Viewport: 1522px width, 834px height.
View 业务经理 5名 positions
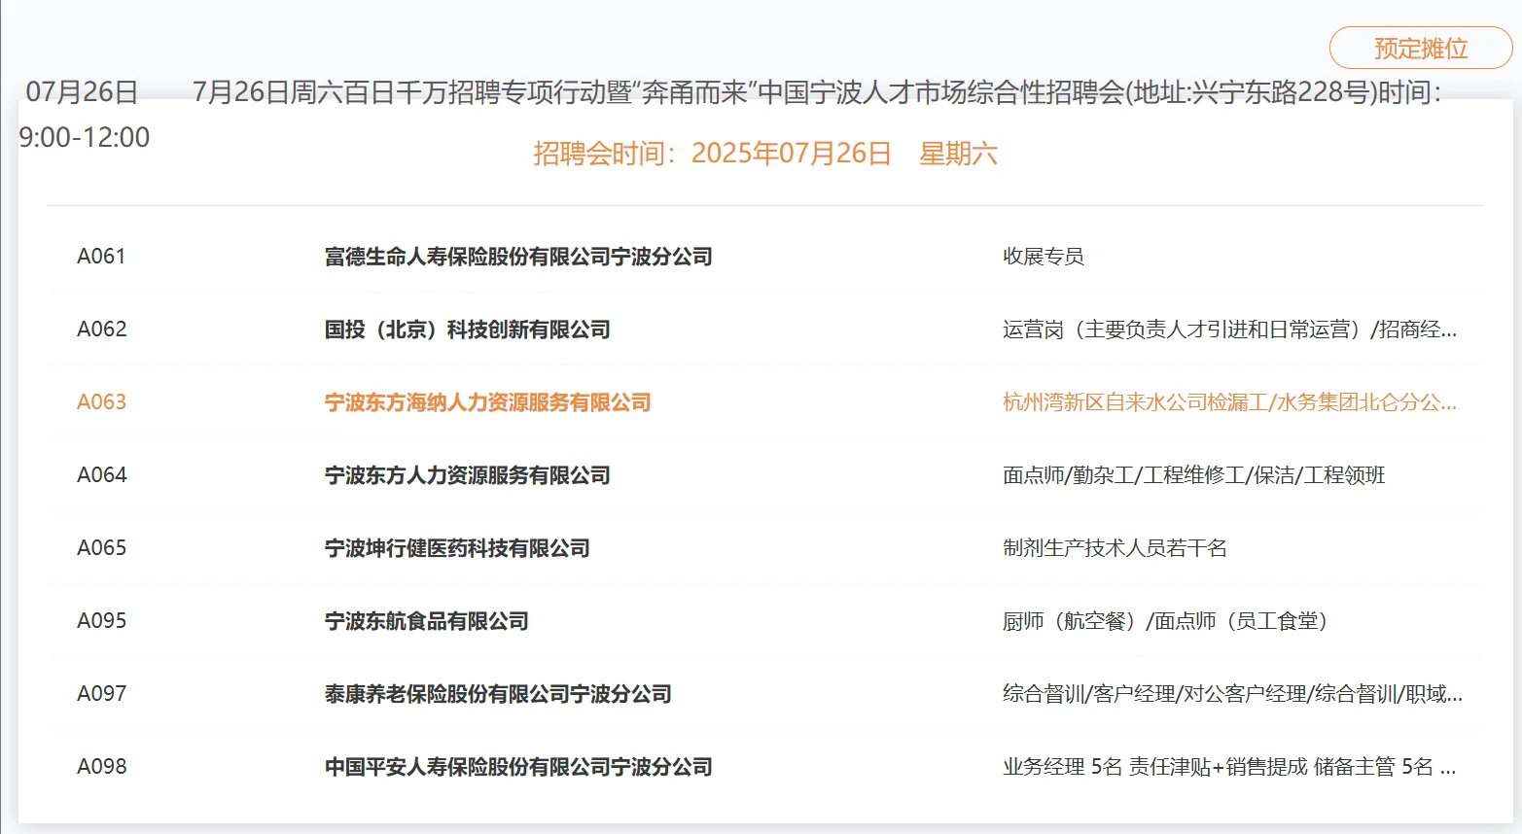[1229, 767]
